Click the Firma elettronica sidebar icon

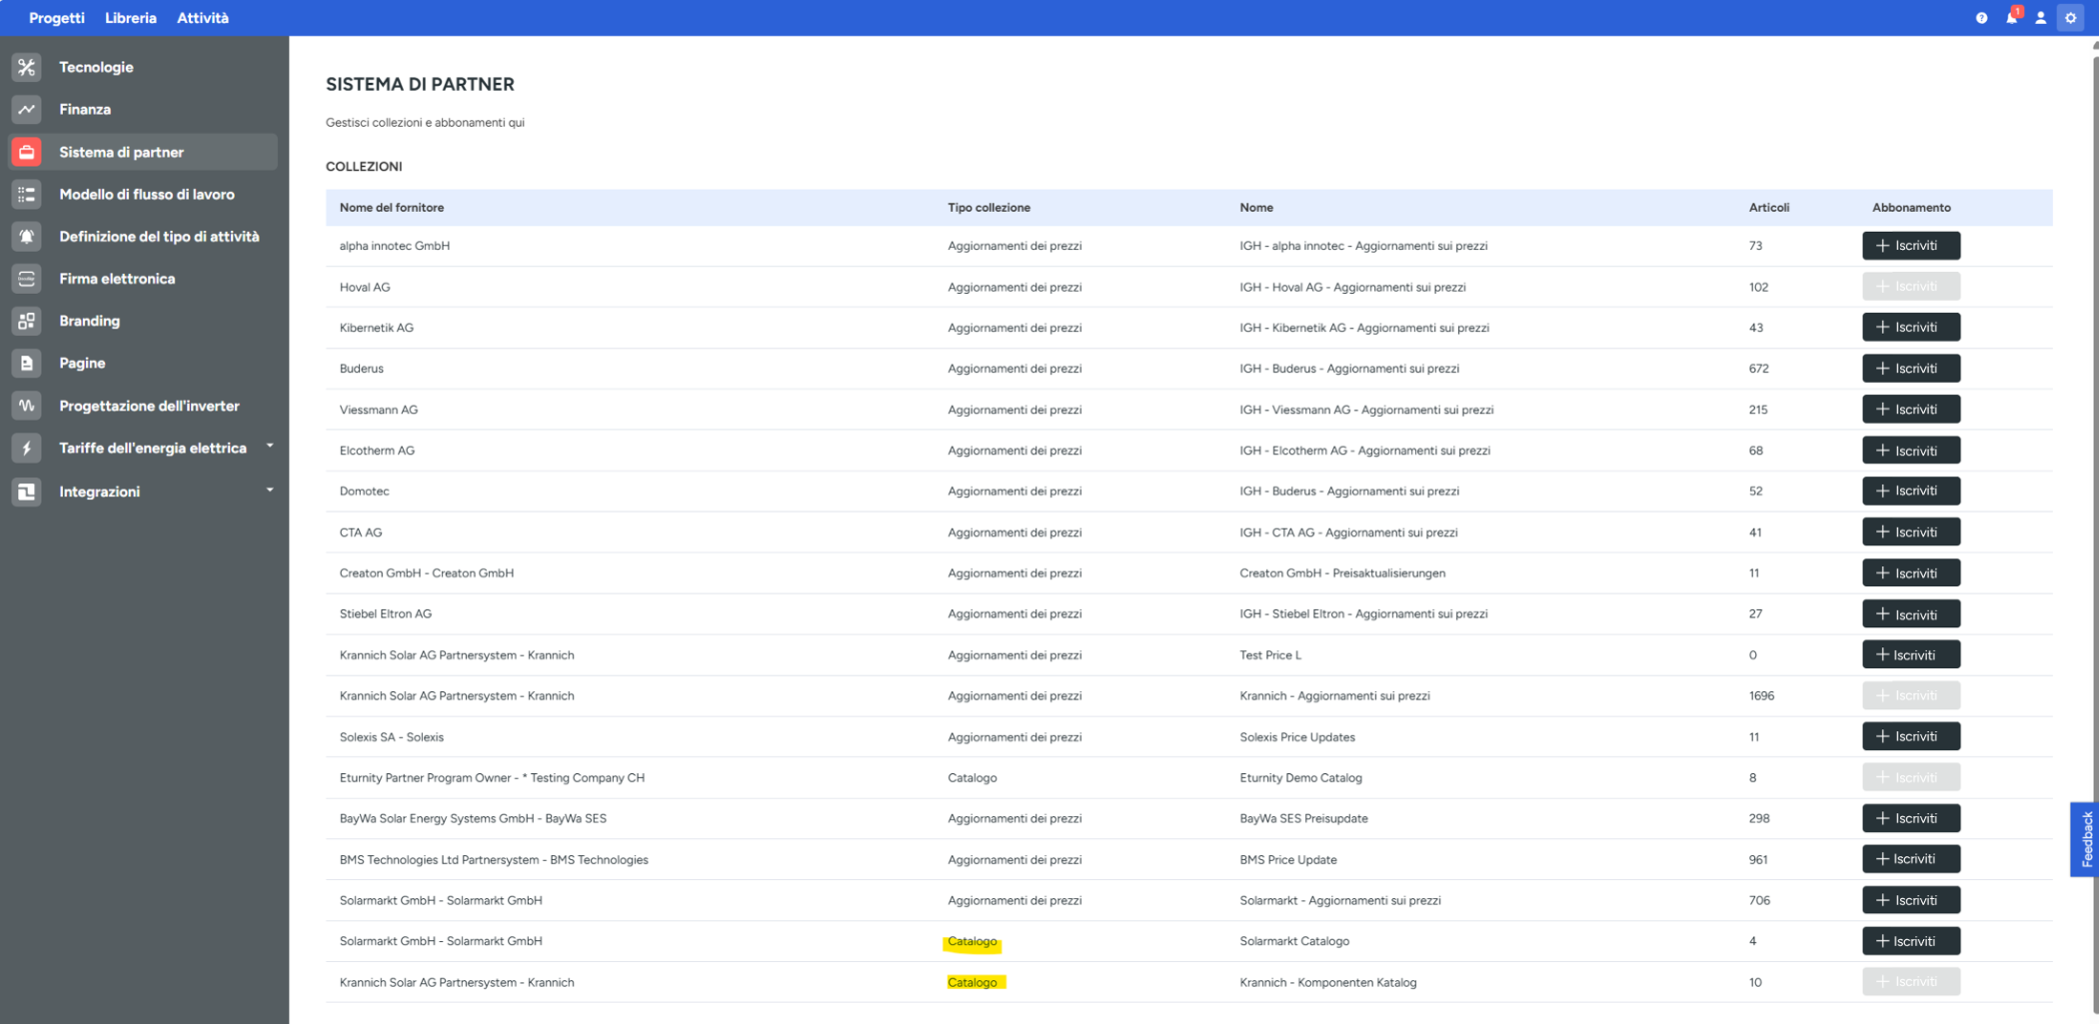[27, 279]
